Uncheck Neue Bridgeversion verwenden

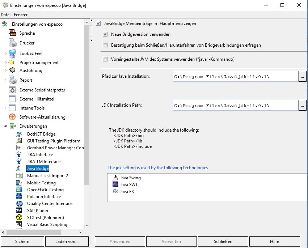click(x=105, y=34)
